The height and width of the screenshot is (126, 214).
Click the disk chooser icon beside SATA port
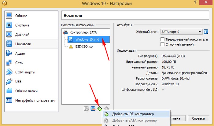[x=206, y=31]
